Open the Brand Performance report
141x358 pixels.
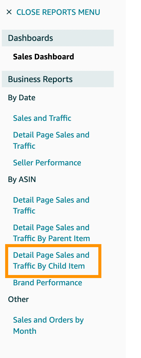(48, 283)
